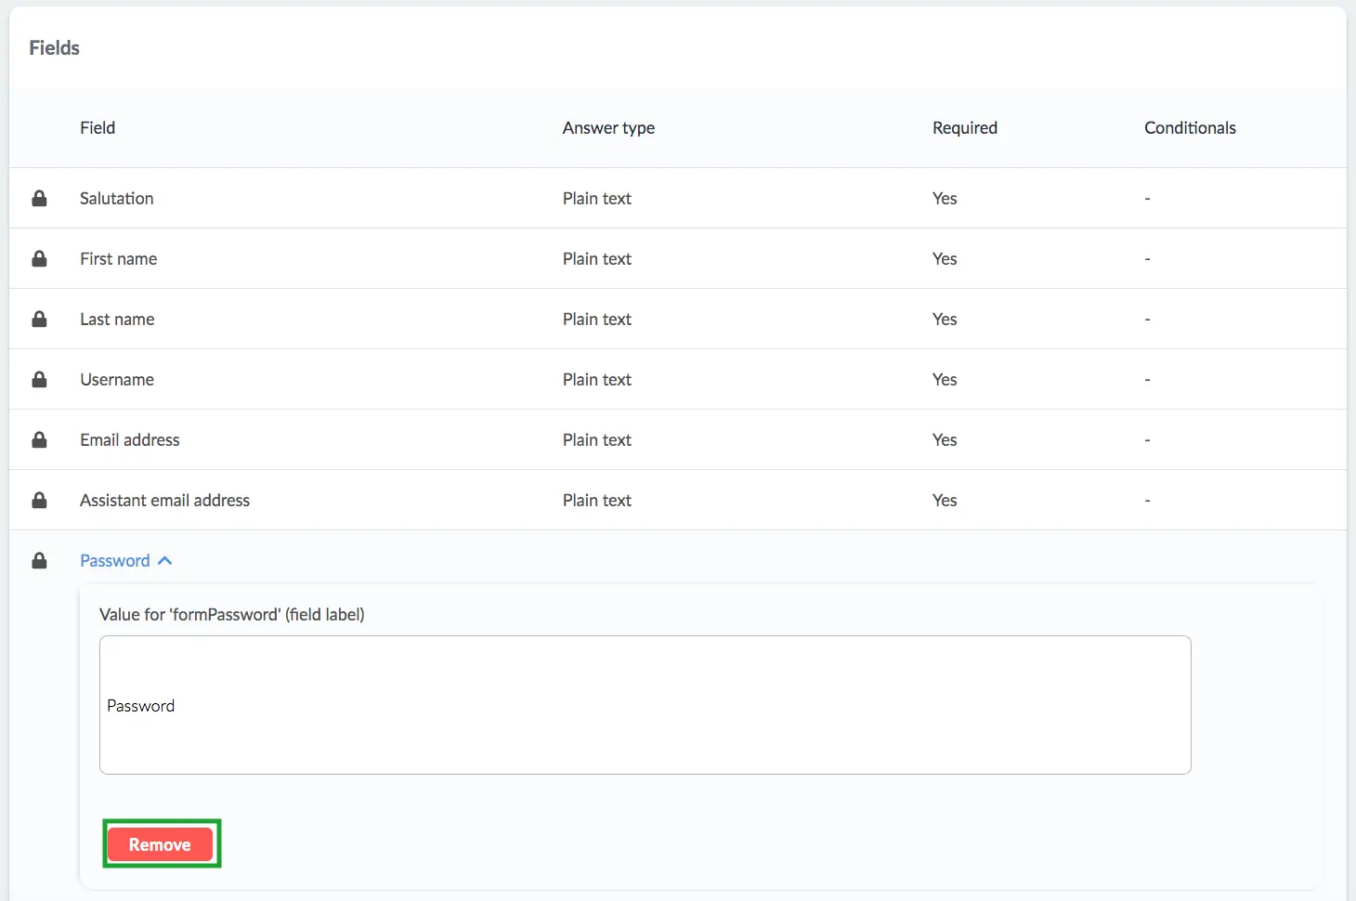Viewport: 1356px width, 901px height.
Task: Click the lock icon beside Email address
Action: click(x=39, y=439)
